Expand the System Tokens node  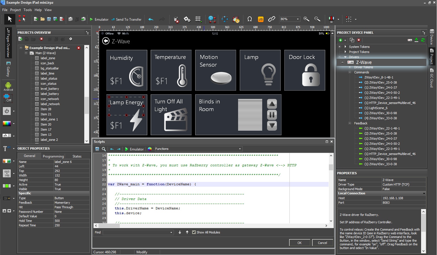click(340, 47)
